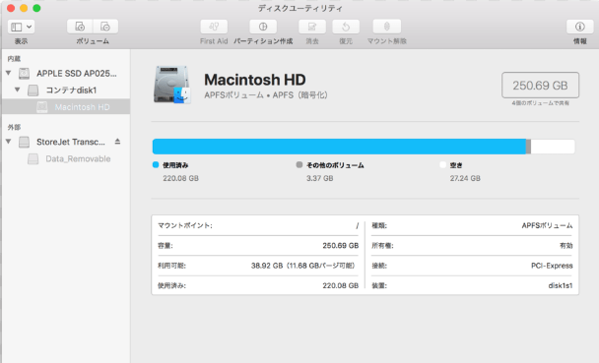The image size is (599, 363).
Task: Open the info panel button
Action: (580, 27)
